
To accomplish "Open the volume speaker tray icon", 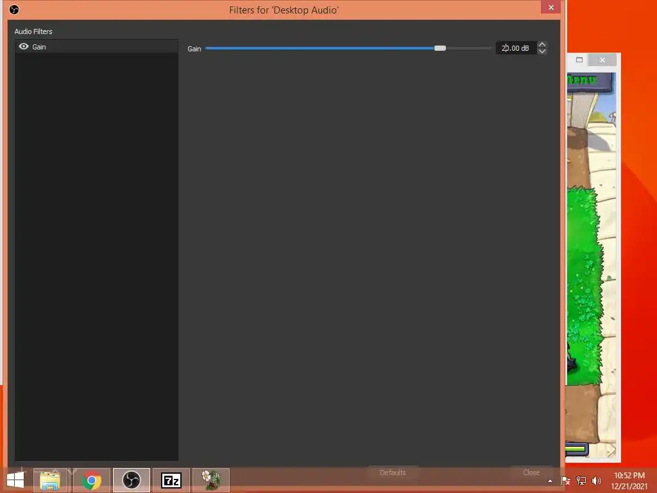I will 596,481.
